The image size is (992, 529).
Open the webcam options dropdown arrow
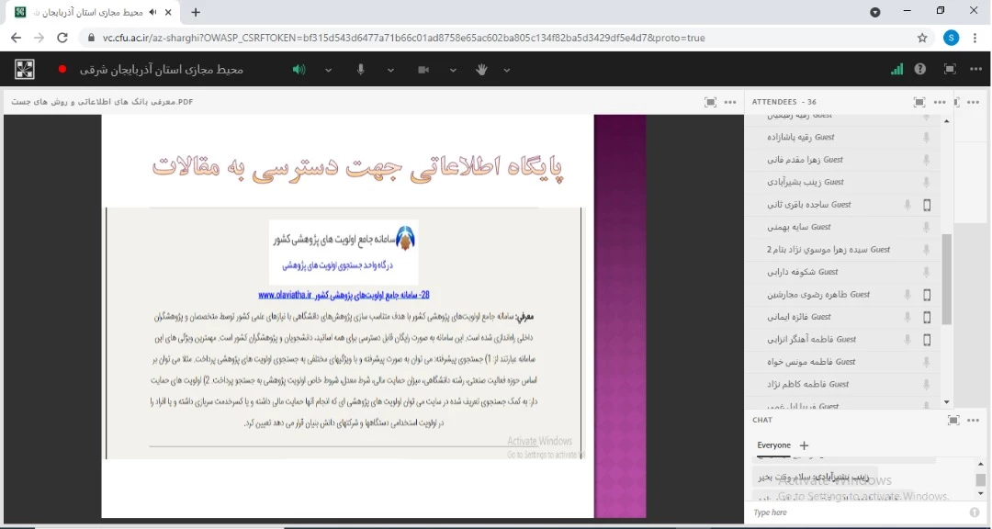point(453,70)
